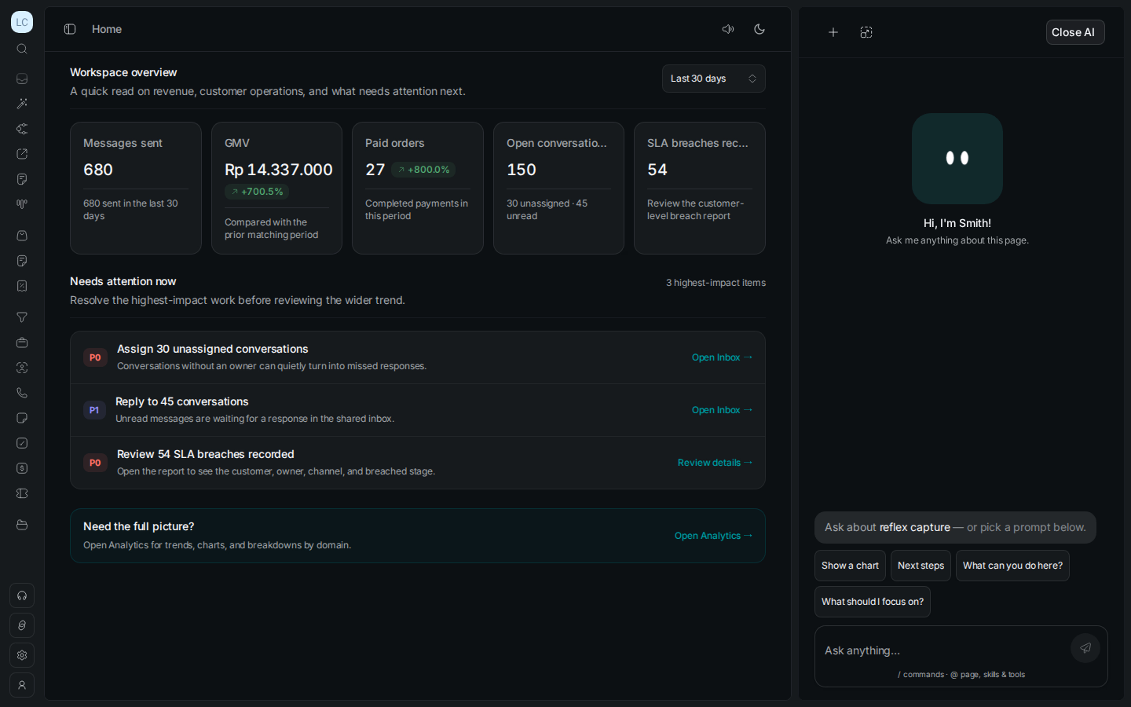Focus the Ask anything input field
The height and width of the screenshot is (707, 1131).
click(x=942, y=650)
